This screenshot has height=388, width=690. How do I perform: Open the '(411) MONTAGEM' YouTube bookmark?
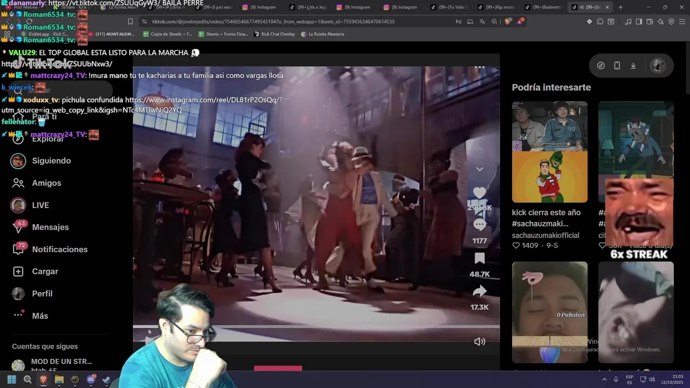point(111,34)
